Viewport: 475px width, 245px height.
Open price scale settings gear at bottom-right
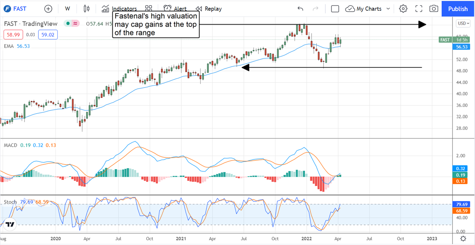click(463, 238)
